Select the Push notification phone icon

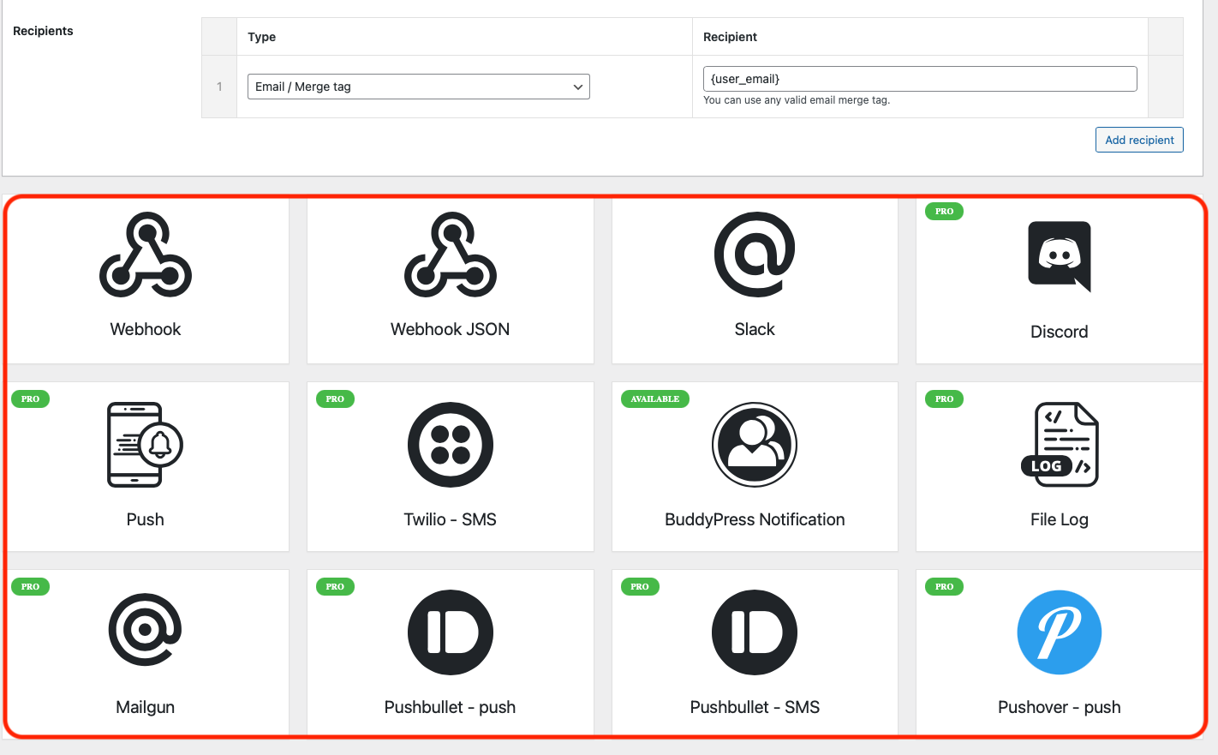[145, 444]
